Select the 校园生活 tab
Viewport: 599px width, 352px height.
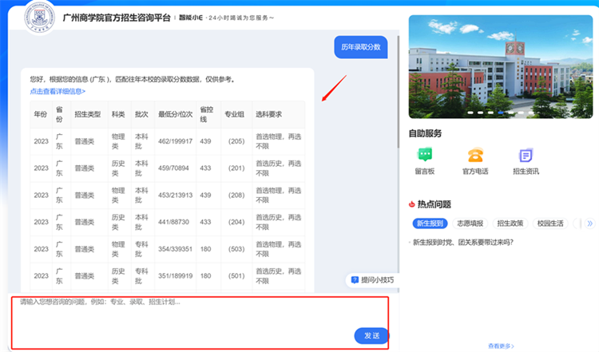550,223
